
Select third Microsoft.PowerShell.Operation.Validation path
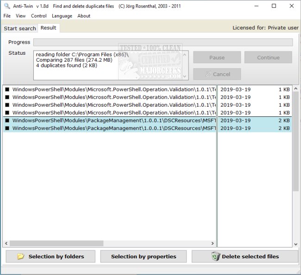point(114,105)
